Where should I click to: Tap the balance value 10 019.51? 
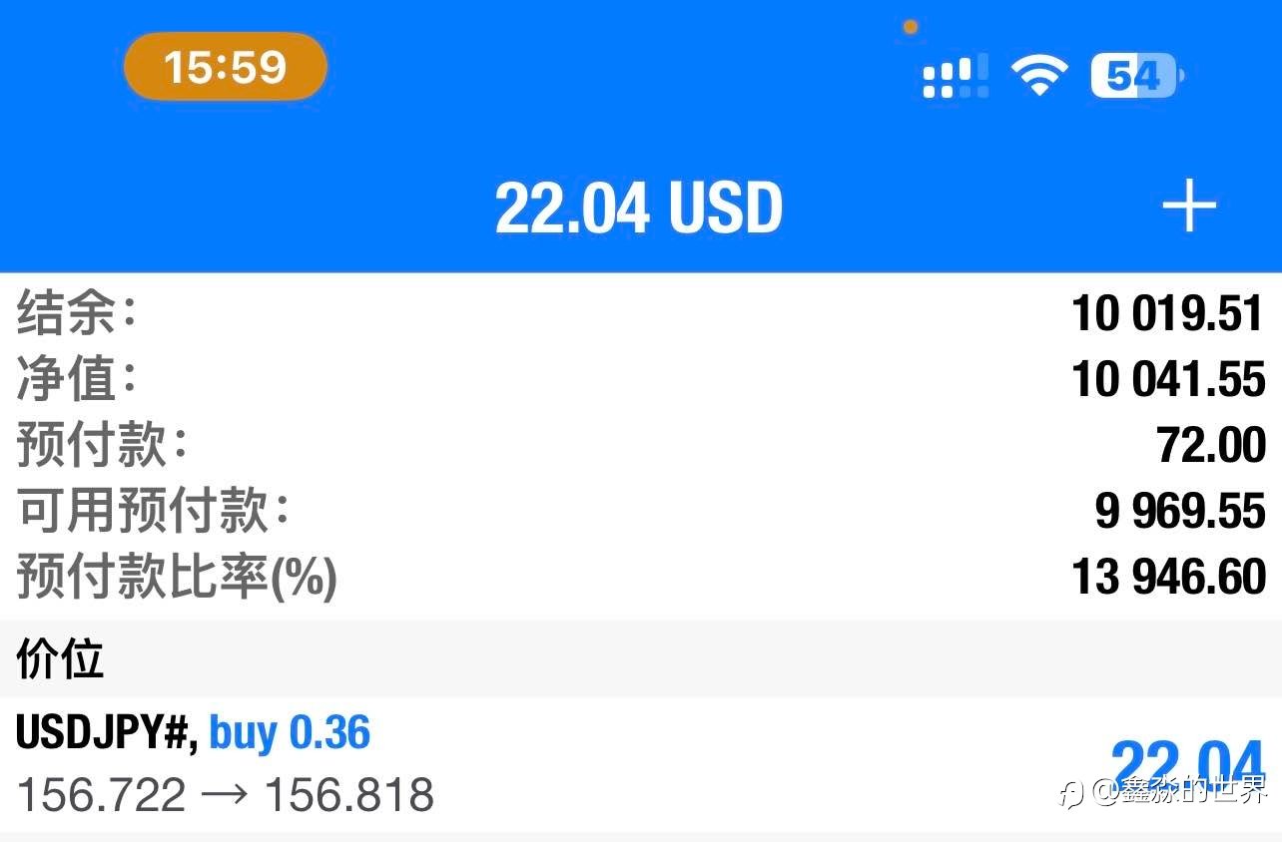pos(1168,314)
